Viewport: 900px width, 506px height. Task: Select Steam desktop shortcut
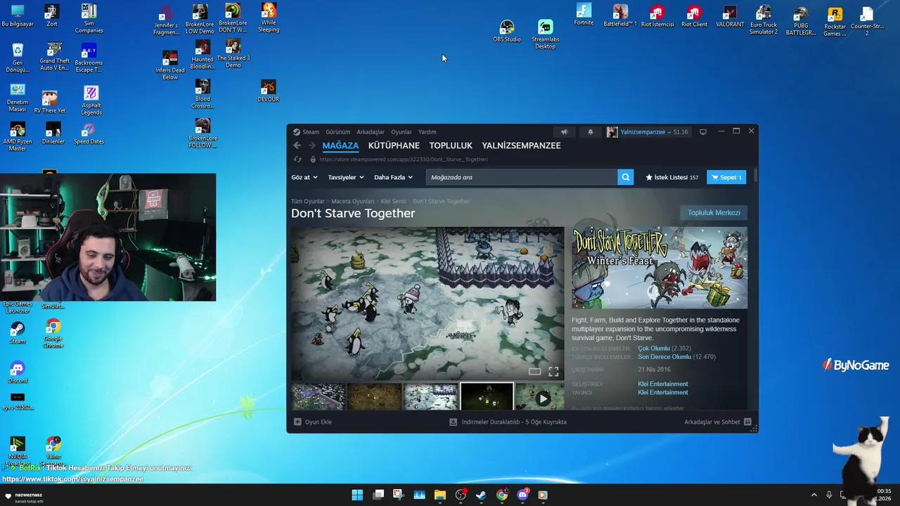pyautogui.click(x=18, y=333)
